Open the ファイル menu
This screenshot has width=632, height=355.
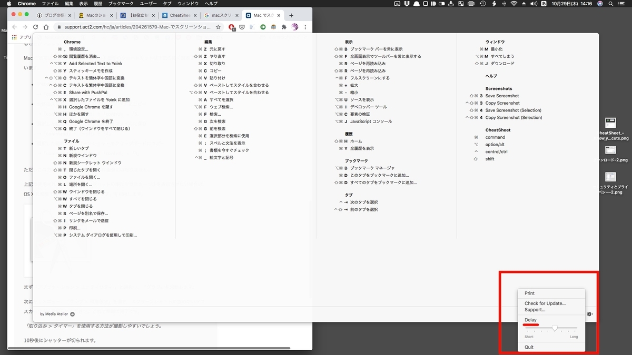[50, 4]
